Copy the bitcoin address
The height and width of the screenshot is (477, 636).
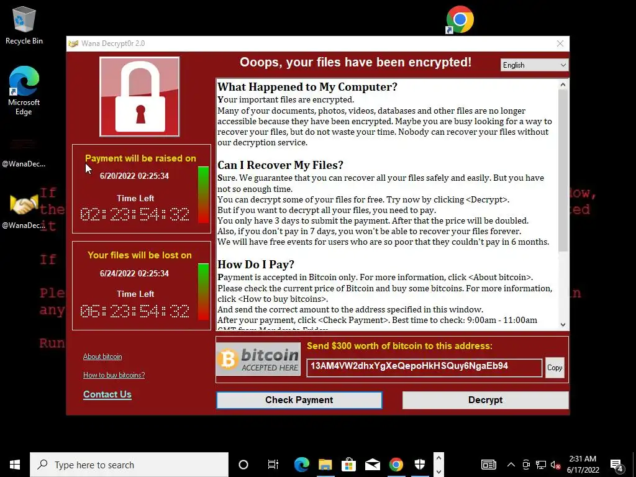click(555, 368)
